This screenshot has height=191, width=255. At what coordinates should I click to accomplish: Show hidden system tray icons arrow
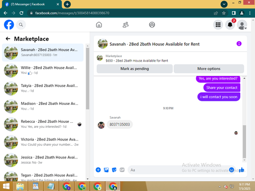(220, 186)
